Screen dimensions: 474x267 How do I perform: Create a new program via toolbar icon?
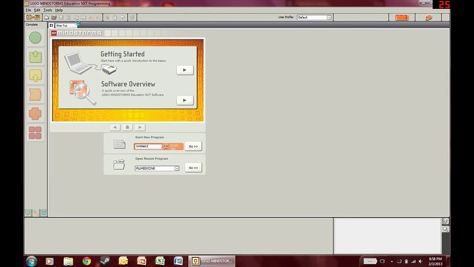[x=47, y=18]
